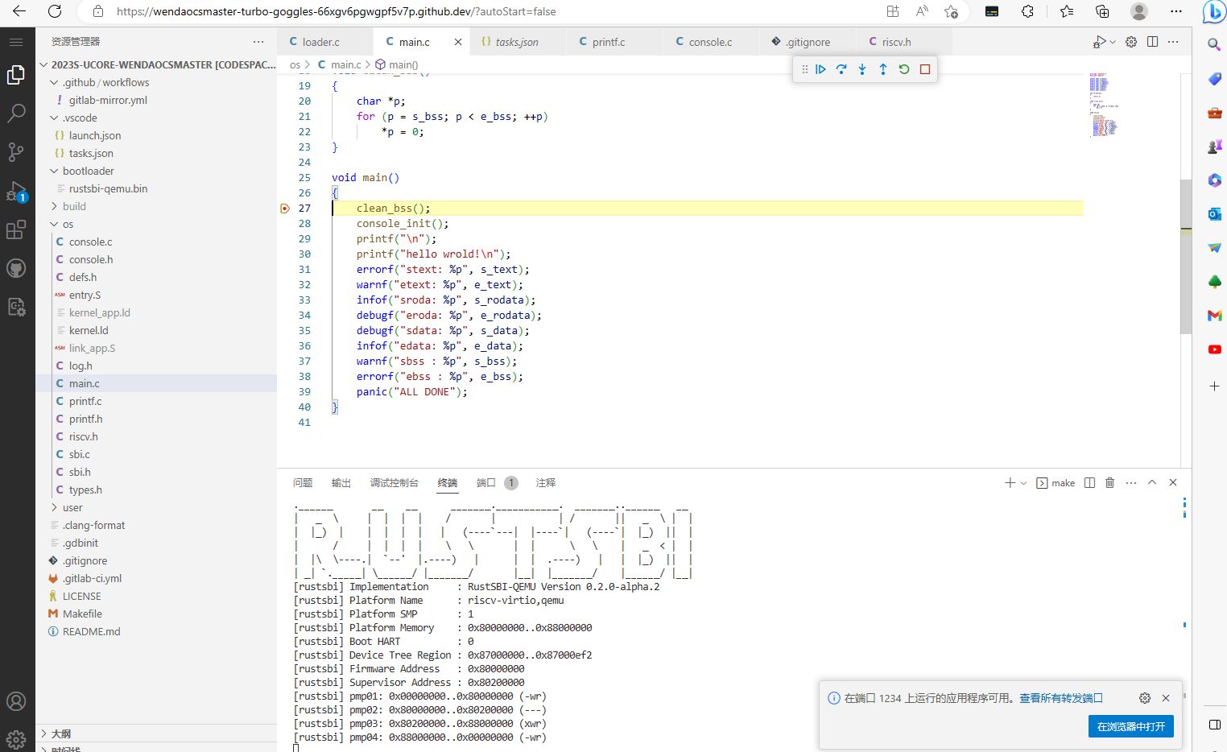Open Run and Debug view
The width and height of the screenshot is (1227, 752).
click(16, 192)
